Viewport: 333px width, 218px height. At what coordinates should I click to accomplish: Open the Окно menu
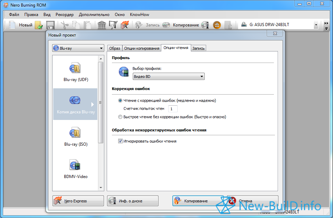(x=120, y=15)
